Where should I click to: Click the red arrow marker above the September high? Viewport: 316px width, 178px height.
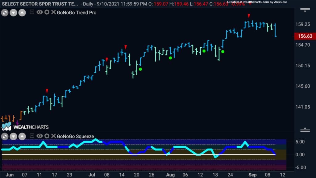pyautogui.click(x=249, y=16)
